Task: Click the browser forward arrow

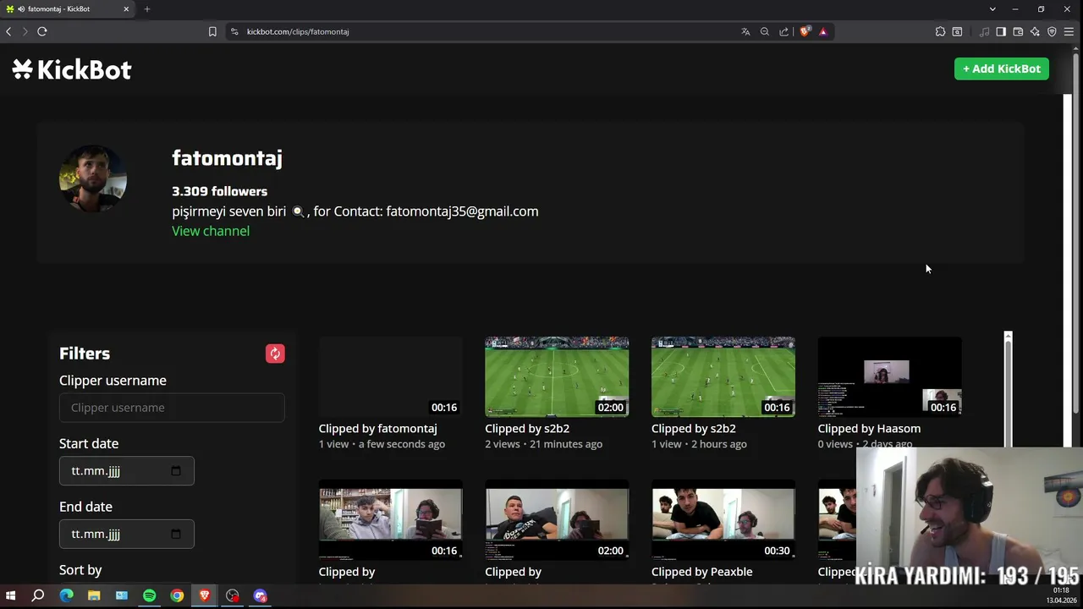Action: [25, 31]
